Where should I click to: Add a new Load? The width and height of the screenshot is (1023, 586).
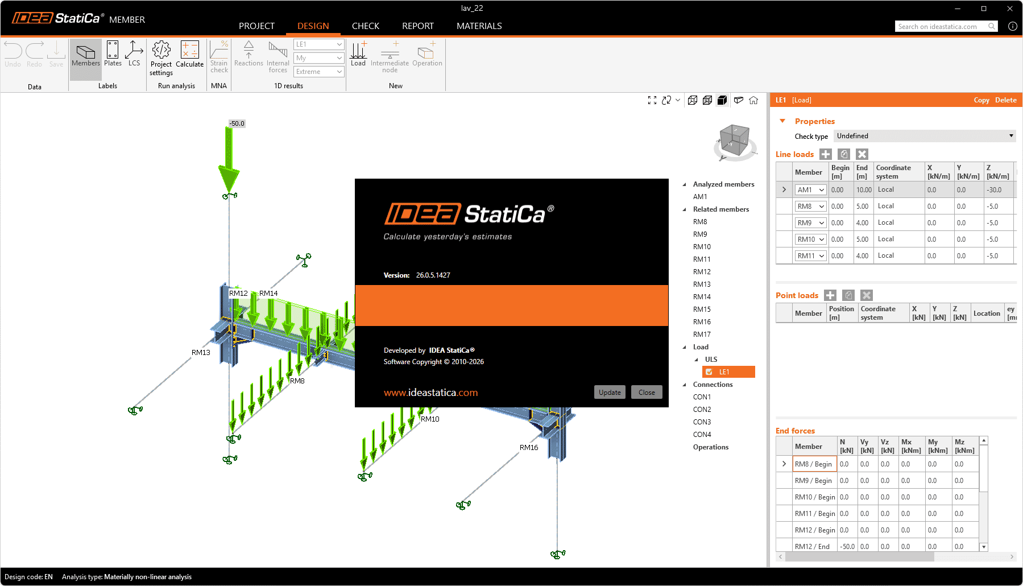pos(358,55)
